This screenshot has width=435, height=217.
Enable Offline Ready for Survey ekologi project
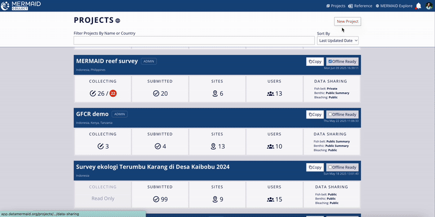pyautogui.click(x=330, y=168)
